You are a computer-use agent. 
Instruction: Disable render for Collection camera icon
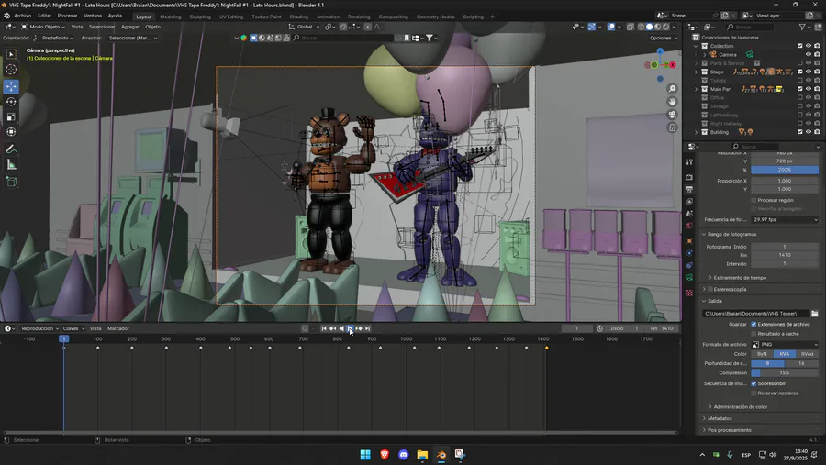tap(817, 46)
